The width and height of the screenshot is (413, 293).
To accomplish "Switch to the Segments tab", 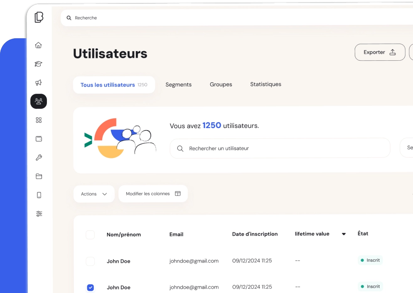I will coord(178,84).
